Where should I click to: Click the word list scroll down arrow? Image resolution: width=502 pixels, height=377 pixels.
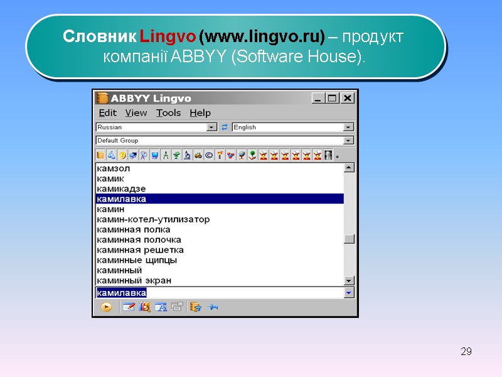click(x=349, y=281)
